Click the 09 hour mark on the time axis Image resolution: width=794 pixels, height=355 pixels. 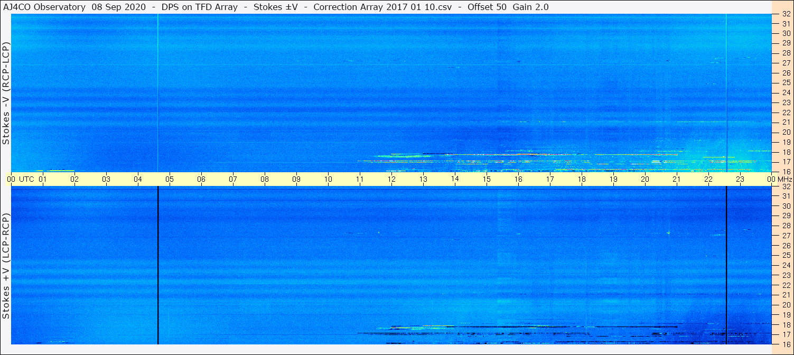[x=296, y=179]
